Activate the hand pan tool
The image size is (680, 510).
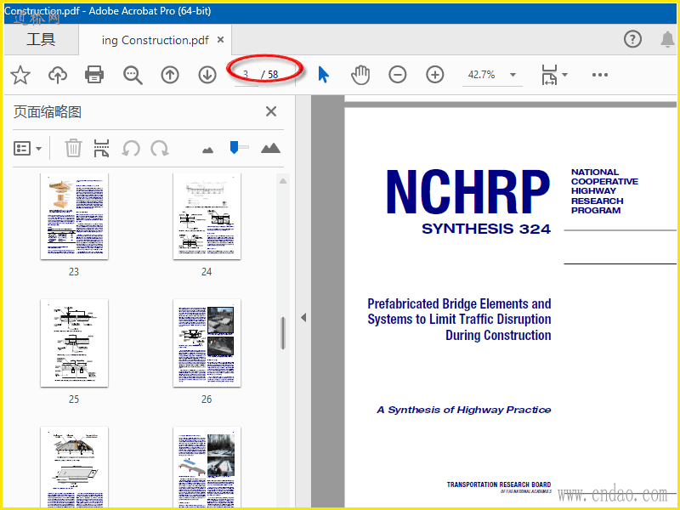tap(360, 75)
